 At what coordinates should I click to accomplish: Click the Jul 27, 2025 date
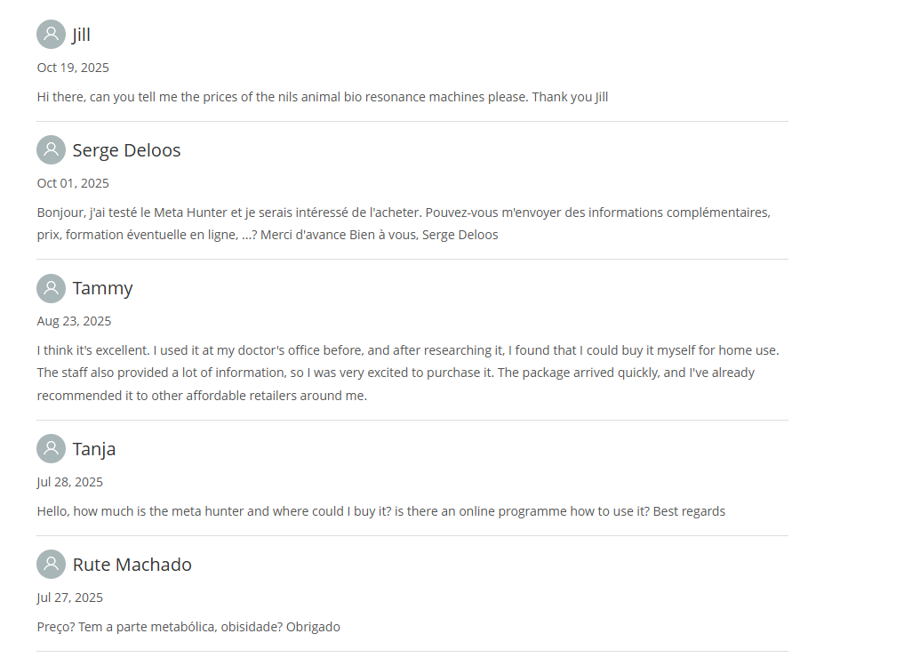(x=69, y=598)
